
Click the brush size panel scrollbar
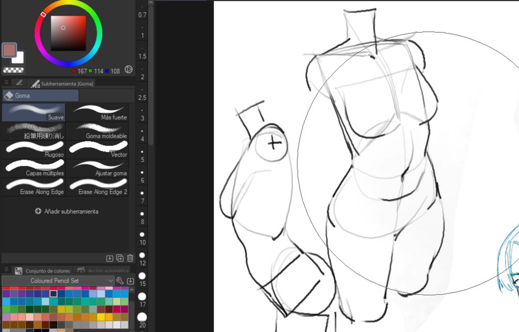pos(151,75)
